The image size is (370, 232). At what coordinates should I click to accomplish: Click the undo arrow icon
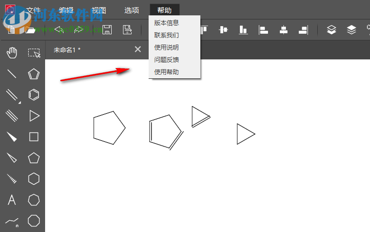[x=59, y=30]
